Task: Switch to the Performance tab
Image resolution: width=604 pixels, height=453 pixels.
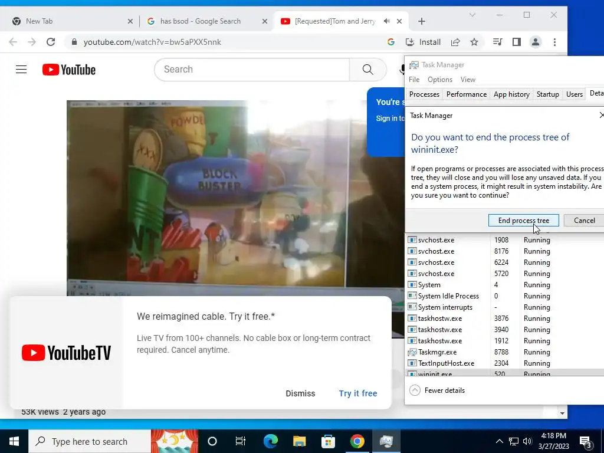Action: [x=467, y=94]
